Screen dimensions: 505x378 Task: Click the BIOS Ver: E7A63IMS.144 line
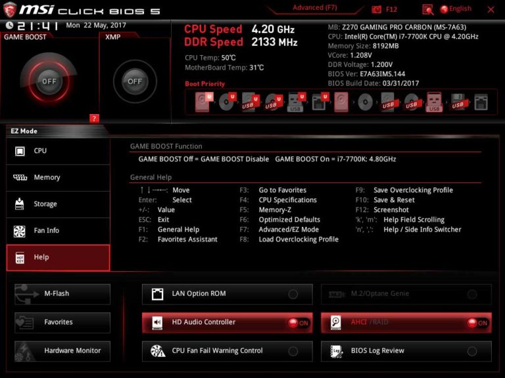(x=366, y=74)
